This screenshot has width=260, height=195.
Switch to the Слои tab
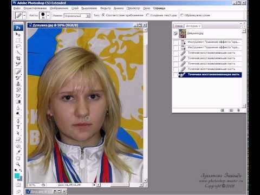pyautogui.click(x=179, y=26)
